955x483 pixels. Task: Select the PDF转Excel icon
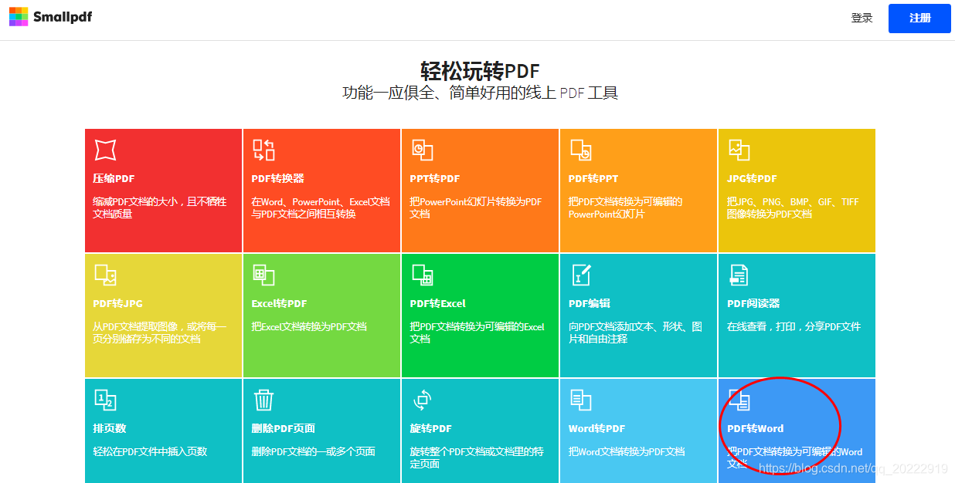point(422,275)
